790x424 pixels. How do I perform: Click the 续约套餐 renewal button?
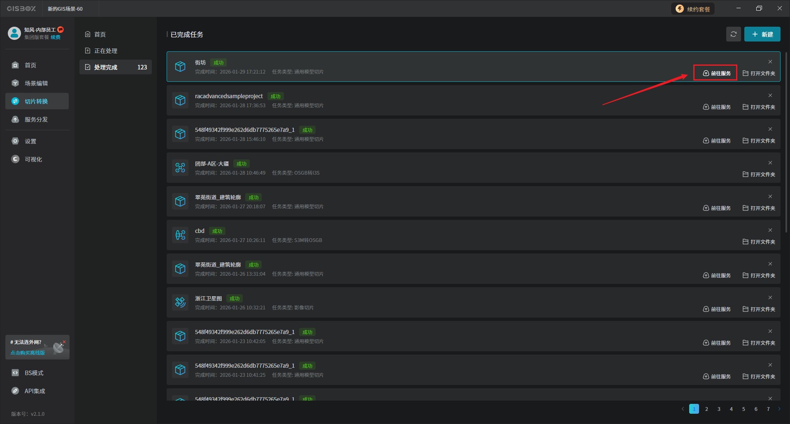click(x=693, y=9)
